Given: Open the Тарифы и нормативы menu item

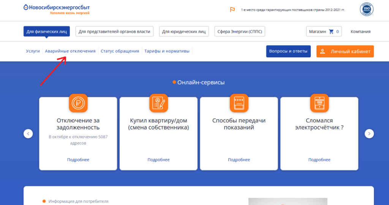Looking at the screenshot, I should pos(167,51).
